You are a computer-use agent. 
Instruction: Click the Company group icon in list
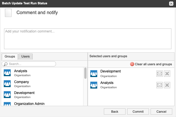7,84
